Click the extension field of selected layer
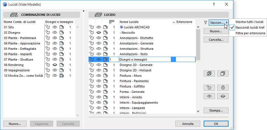 point(186,59)
